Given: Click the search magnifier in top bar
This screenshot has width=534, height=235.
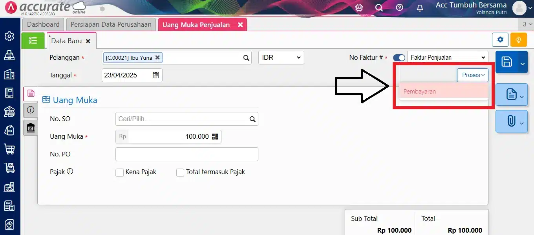Looking at the screenshot, I should tap(379, 8).
